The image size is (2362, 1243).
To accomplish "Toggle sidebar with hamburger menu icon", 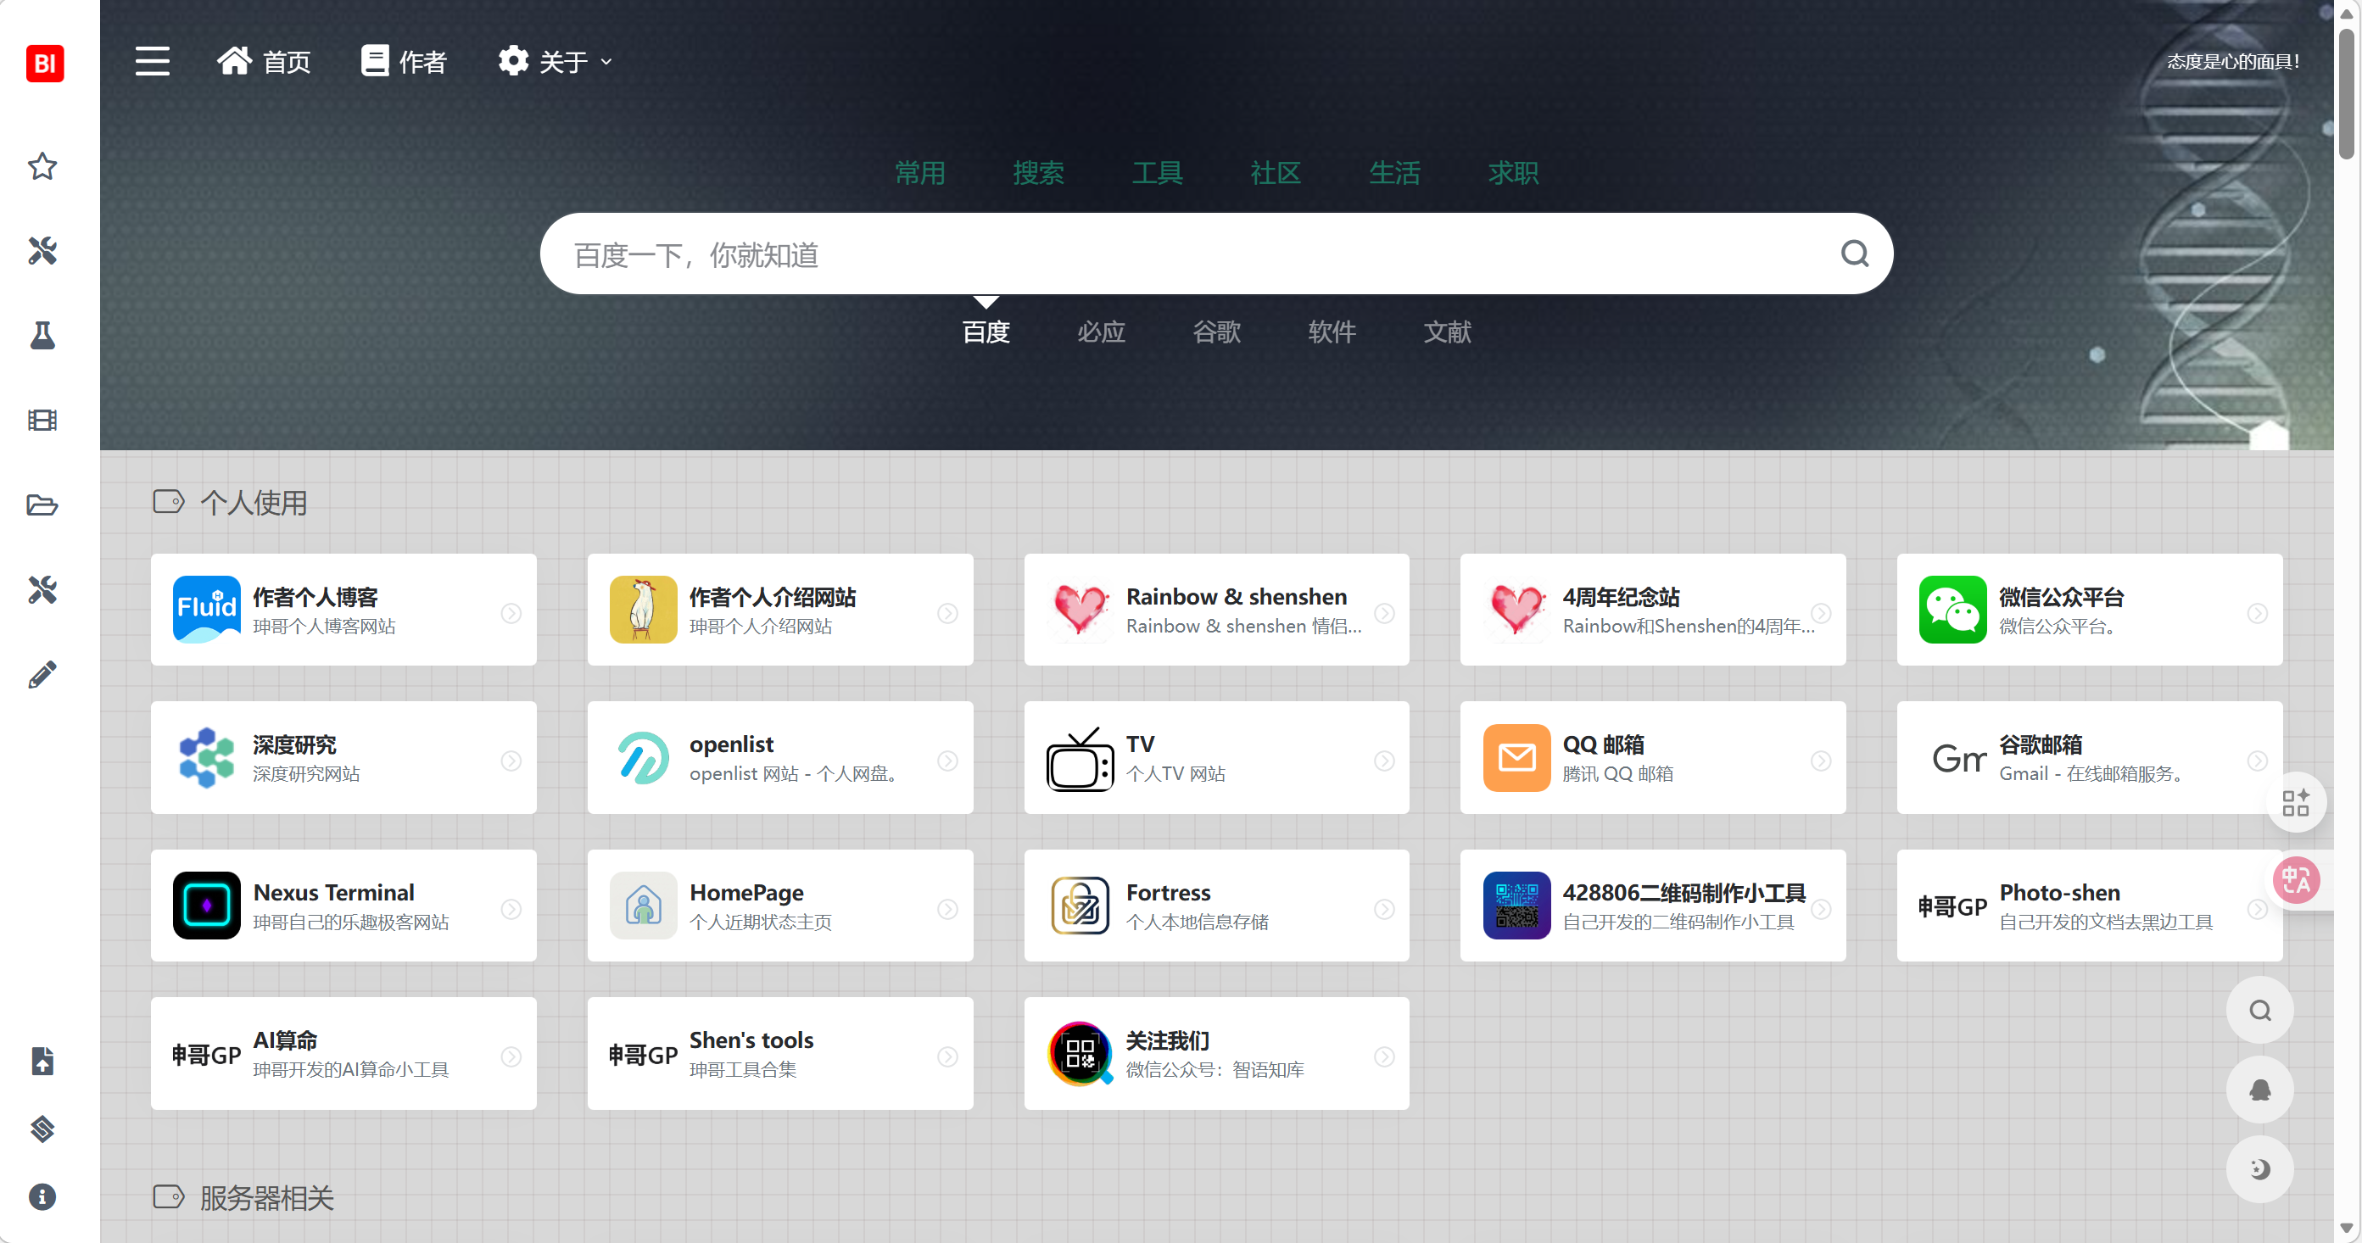I will click(152, 61).
